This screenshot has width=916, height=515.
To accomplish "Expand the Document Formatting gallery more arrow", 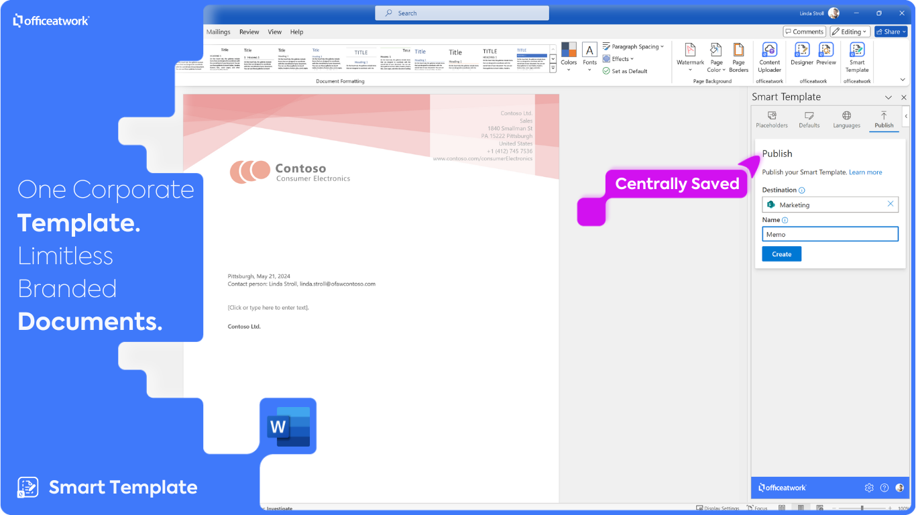I will [553, 68].
